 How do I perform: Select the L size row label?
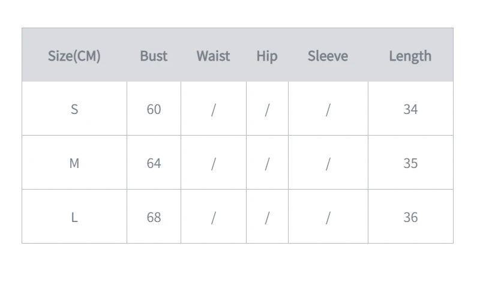(x=74, y=218)
